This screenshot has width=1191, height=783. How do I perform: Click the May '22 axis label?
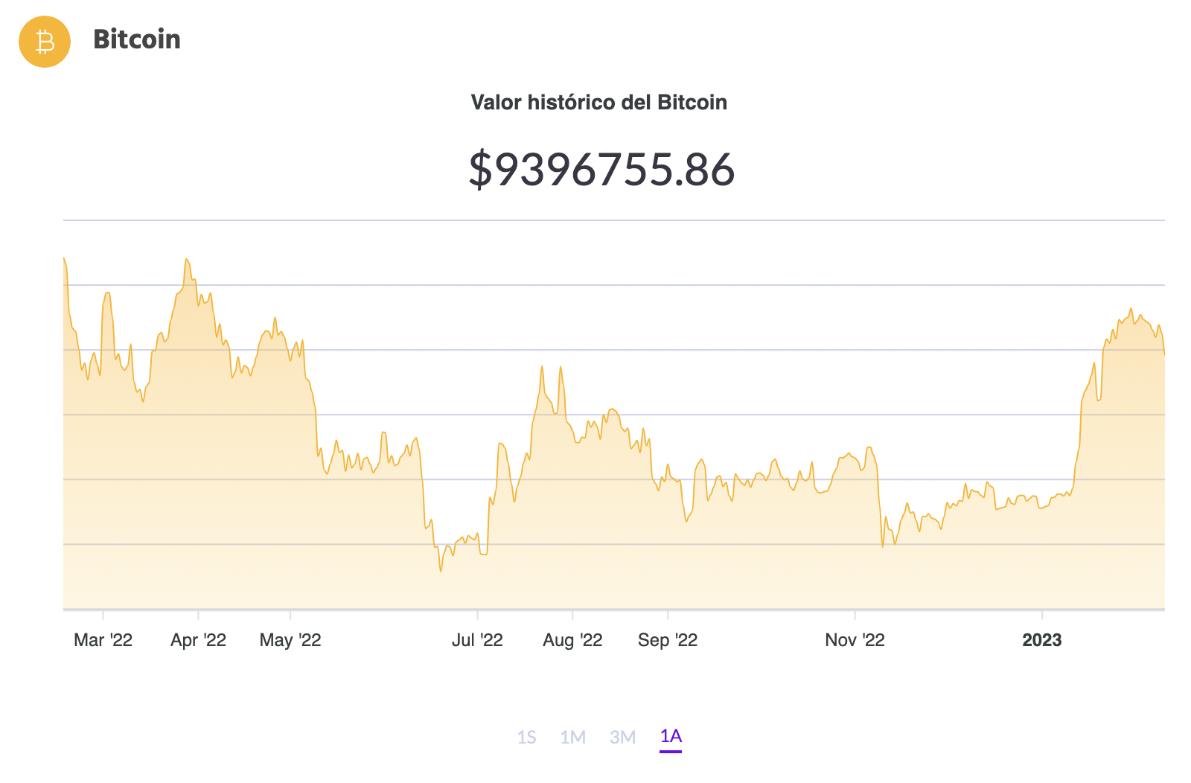coord(291,639)
